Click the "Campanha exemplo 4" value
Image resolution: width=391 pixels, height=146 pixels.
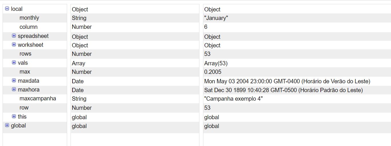click(x=233, y=99)
